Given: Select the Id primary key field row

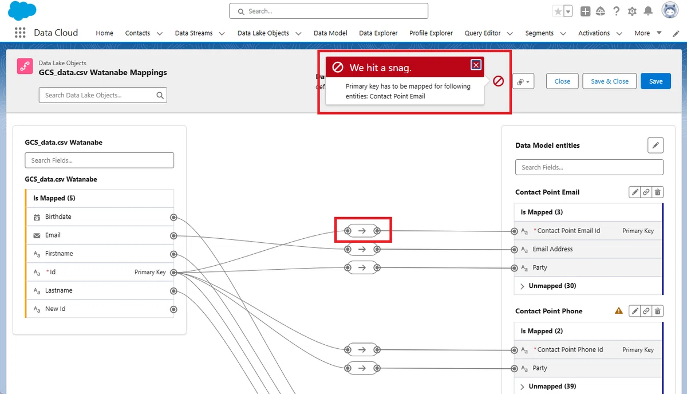Looking at the screenshot, I should pos(100,272).
